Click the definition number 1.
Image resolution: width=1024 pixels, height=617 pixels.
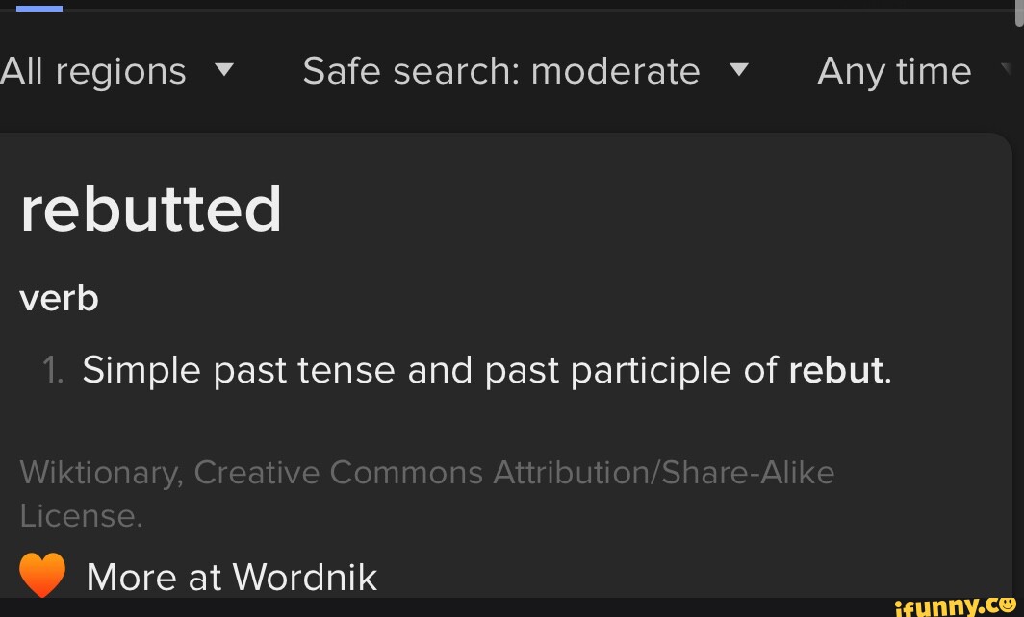53,370
